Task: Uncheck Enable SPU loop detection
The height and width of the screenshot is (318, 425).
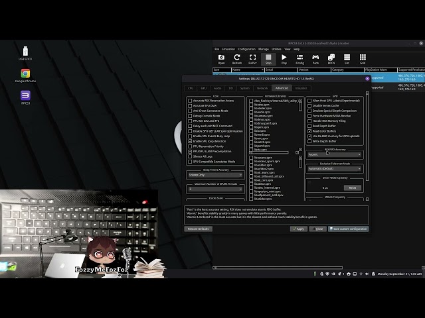Action: (x=190, y=141)
